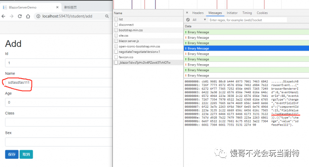The image size is (309, 167).
Task: Switch to the Messages tab
Action: click(x=215, y=13)
